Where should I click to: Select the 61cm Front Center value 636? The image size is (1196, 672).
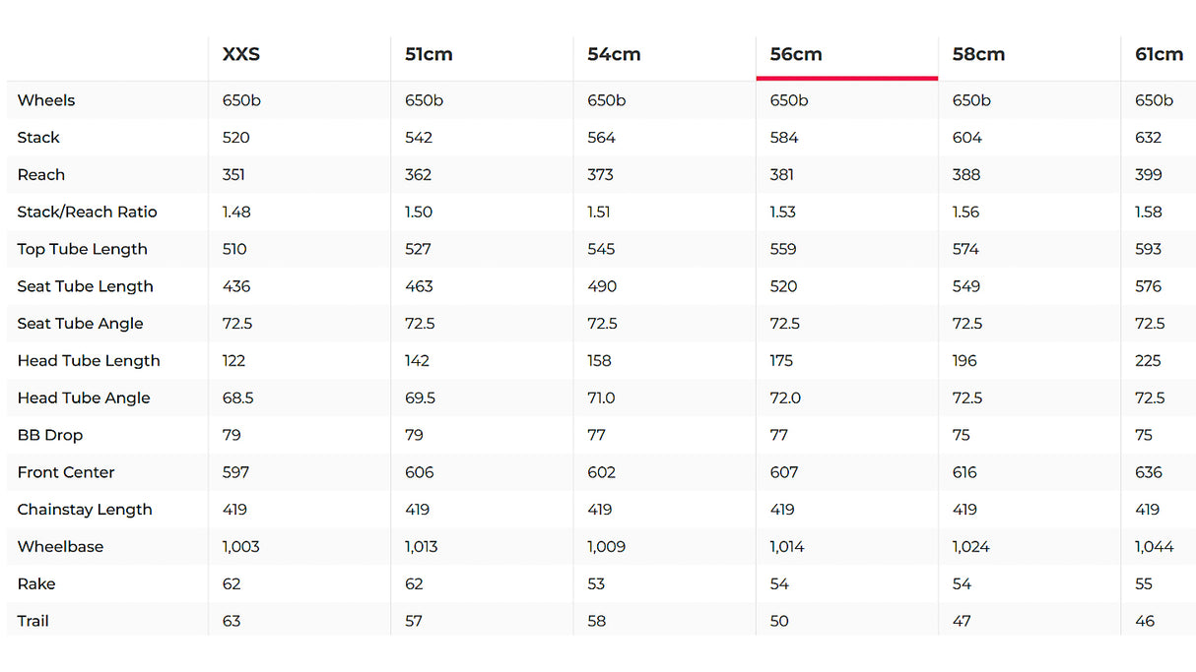point(1149,472)
